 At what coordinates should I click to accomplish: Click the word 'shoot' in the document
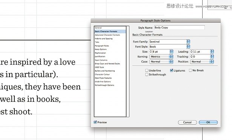tap(20, 112)
